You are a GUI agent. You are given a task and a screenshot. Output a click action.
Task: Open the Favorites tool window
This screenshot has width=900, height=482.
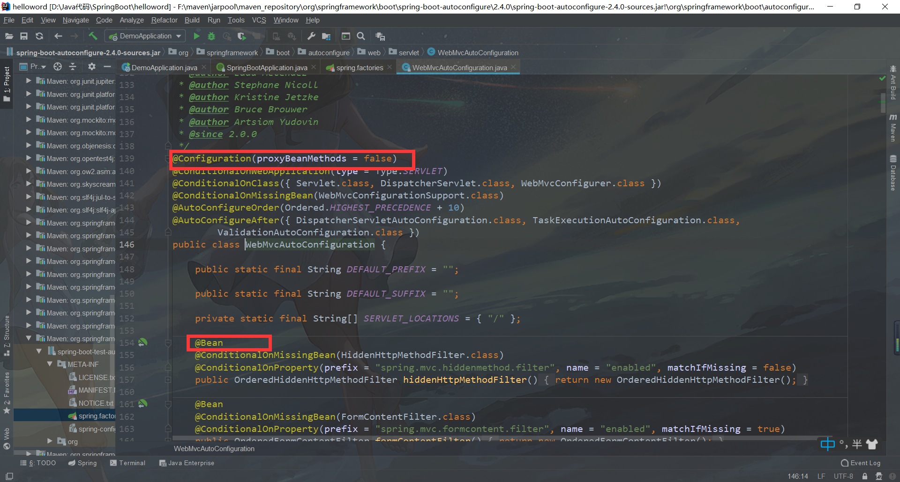[7, 392]
